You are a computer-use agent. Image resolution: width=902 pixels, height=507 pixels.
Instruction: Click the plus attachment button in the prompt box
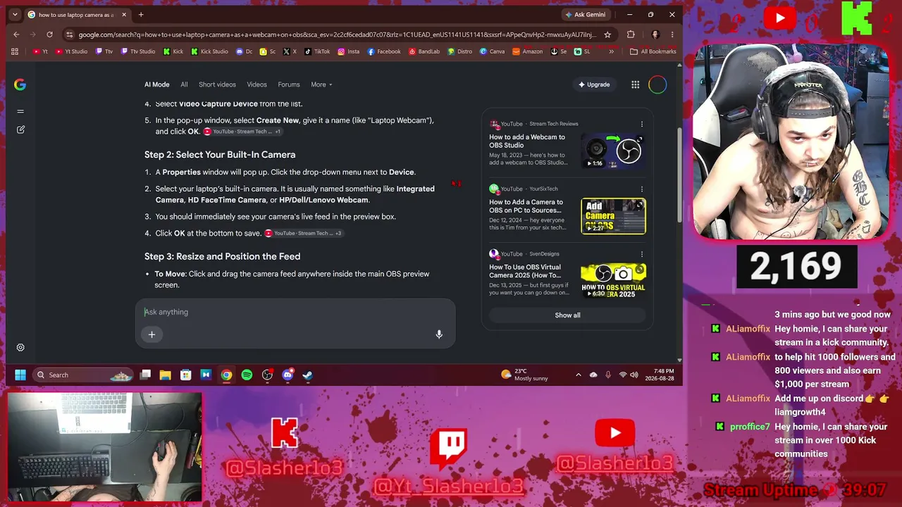(152, 334)
